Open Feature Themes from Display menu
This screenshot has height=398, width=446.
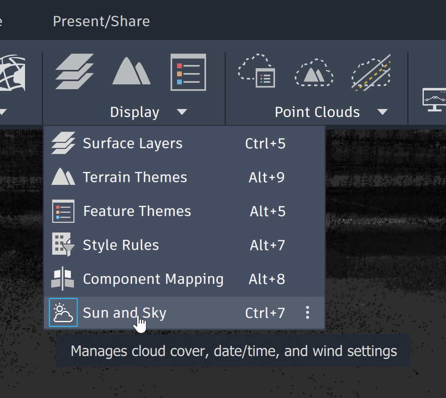click(x=137, y=211)
